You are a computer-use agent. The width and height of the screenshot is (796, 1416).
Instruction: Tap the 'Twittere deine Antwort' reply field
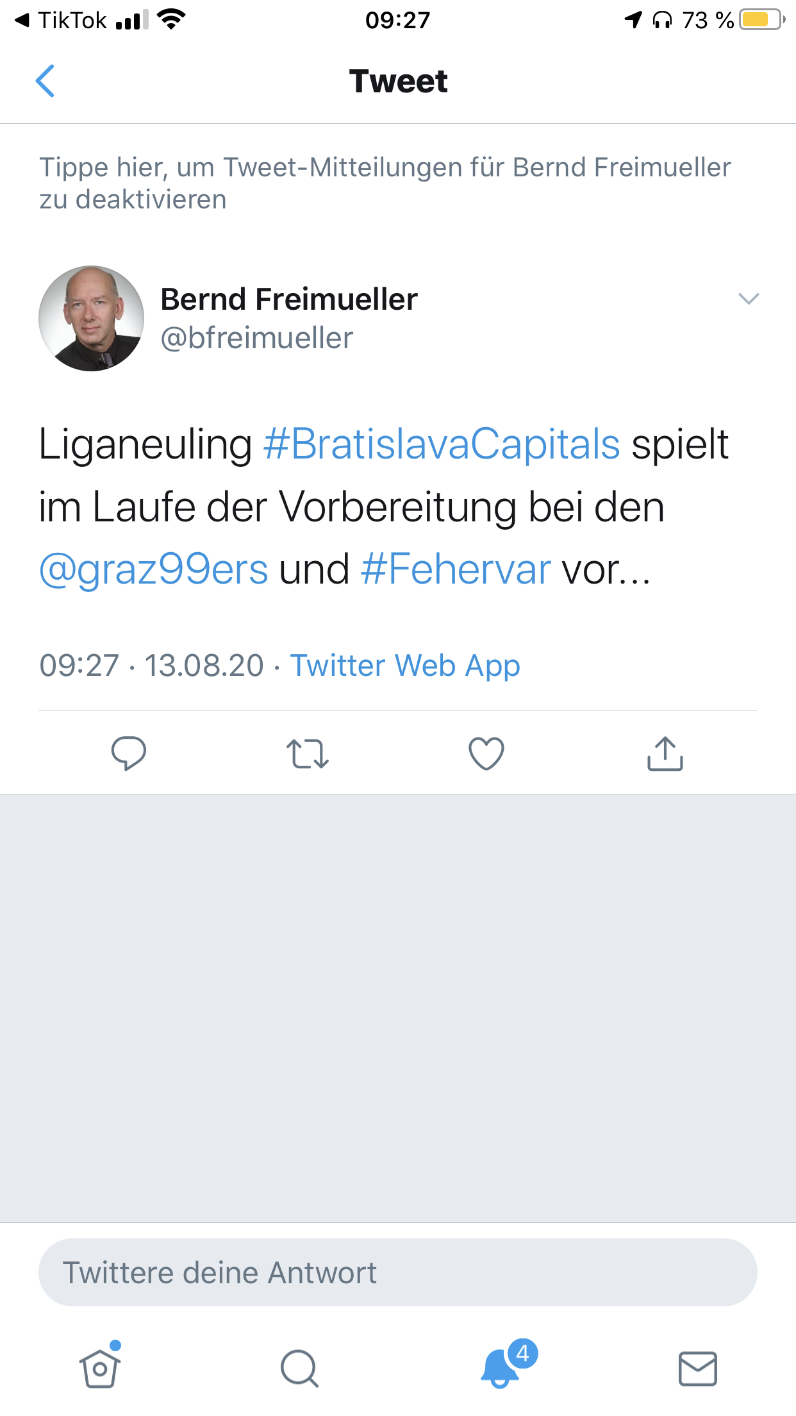[x=397, y=1272]
